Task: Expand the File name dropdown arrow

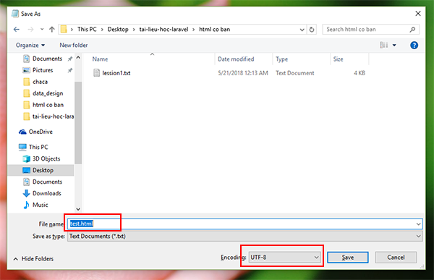Action: pos(419,224)
